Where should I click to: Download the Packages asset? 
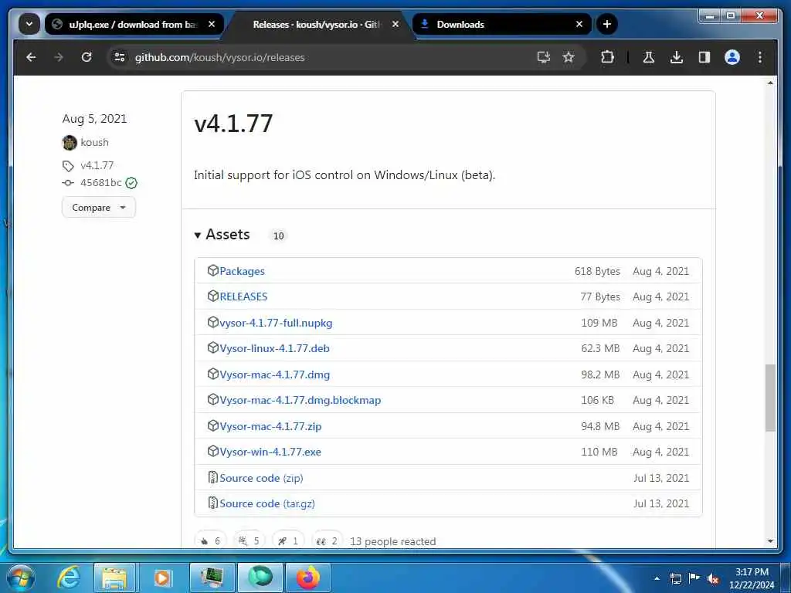(x=242, y=271)
